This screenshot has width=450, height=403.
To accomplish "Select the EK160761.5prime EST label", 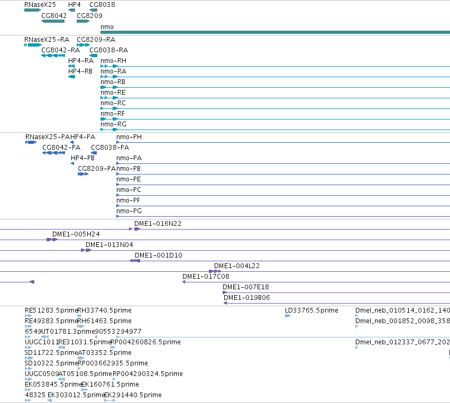I will pyautogui.click(x=111, y=384).
